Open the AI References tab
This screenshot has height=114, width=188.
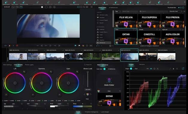click(x=113, y=8)
